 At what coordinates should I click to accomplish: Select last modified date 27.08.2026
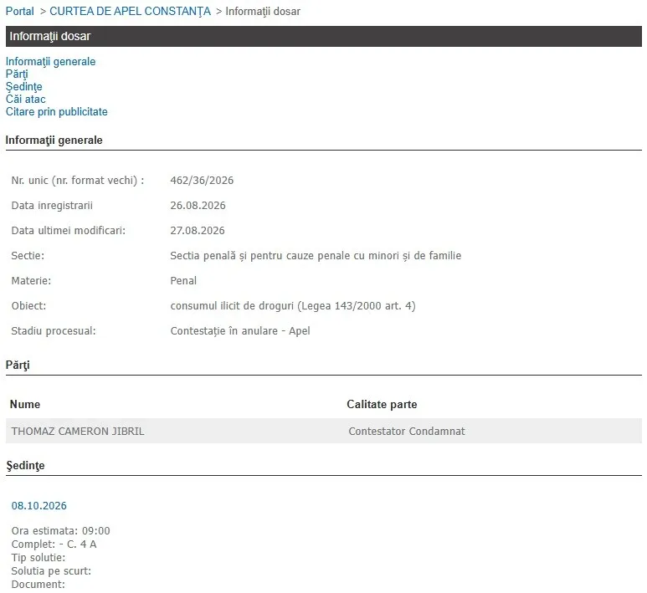coord(198,231)
